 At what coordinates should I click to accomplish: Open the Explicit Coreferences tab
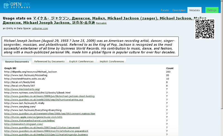coord(81,62)
